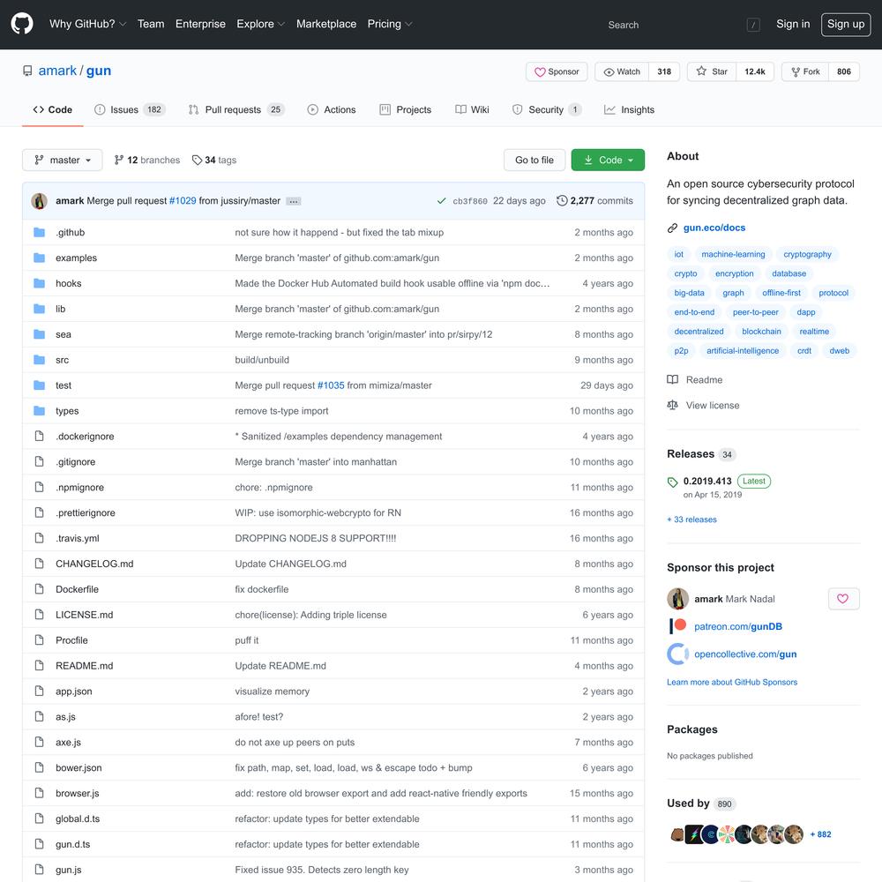
Task: Click the commit history clock icon
Action: [x=561, y=200]
